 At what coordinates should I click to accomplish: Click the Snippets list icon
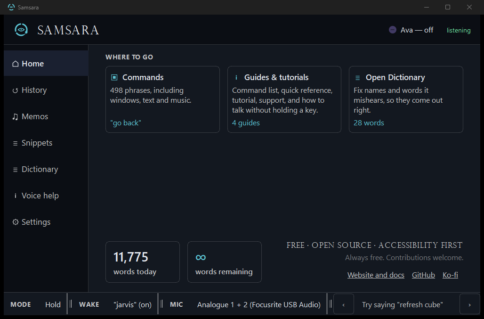15,143
